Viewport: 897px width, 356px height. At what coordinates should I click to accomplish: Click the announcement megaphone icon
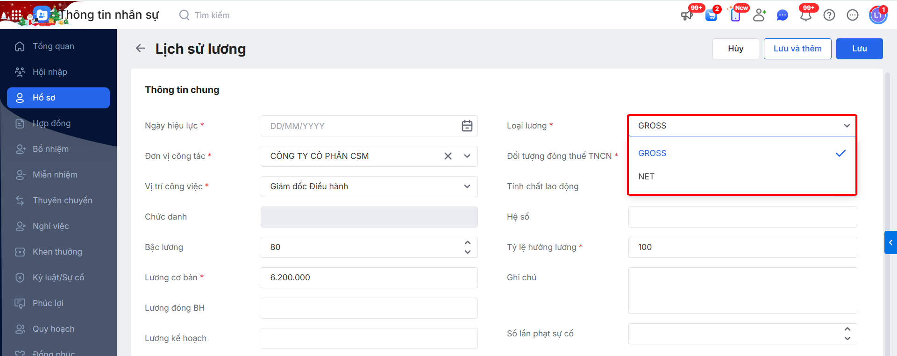pyautogui.click(x=686, y=15)
